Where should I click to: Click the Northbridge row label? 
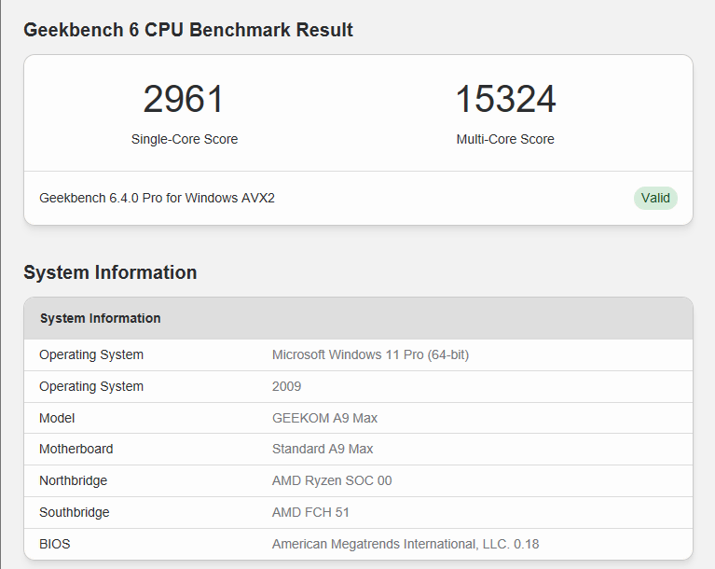pyautogui.click(x=74, y=481)
